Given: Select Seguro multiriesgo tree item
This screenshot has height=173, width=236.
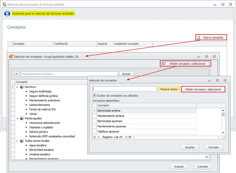Looking at the screenshot, I should [40, 91].
